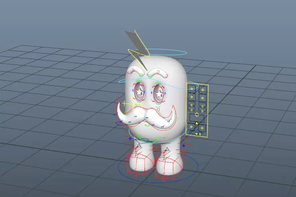Select the second-row left diamond in the control panel
The height and width of the screenshot is (197, 296).
192,97
